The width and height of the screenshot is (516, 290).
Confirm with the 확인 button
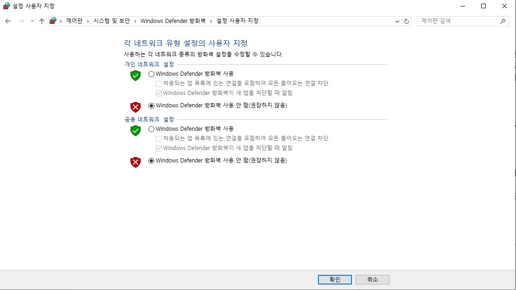[x=335, y=279]
